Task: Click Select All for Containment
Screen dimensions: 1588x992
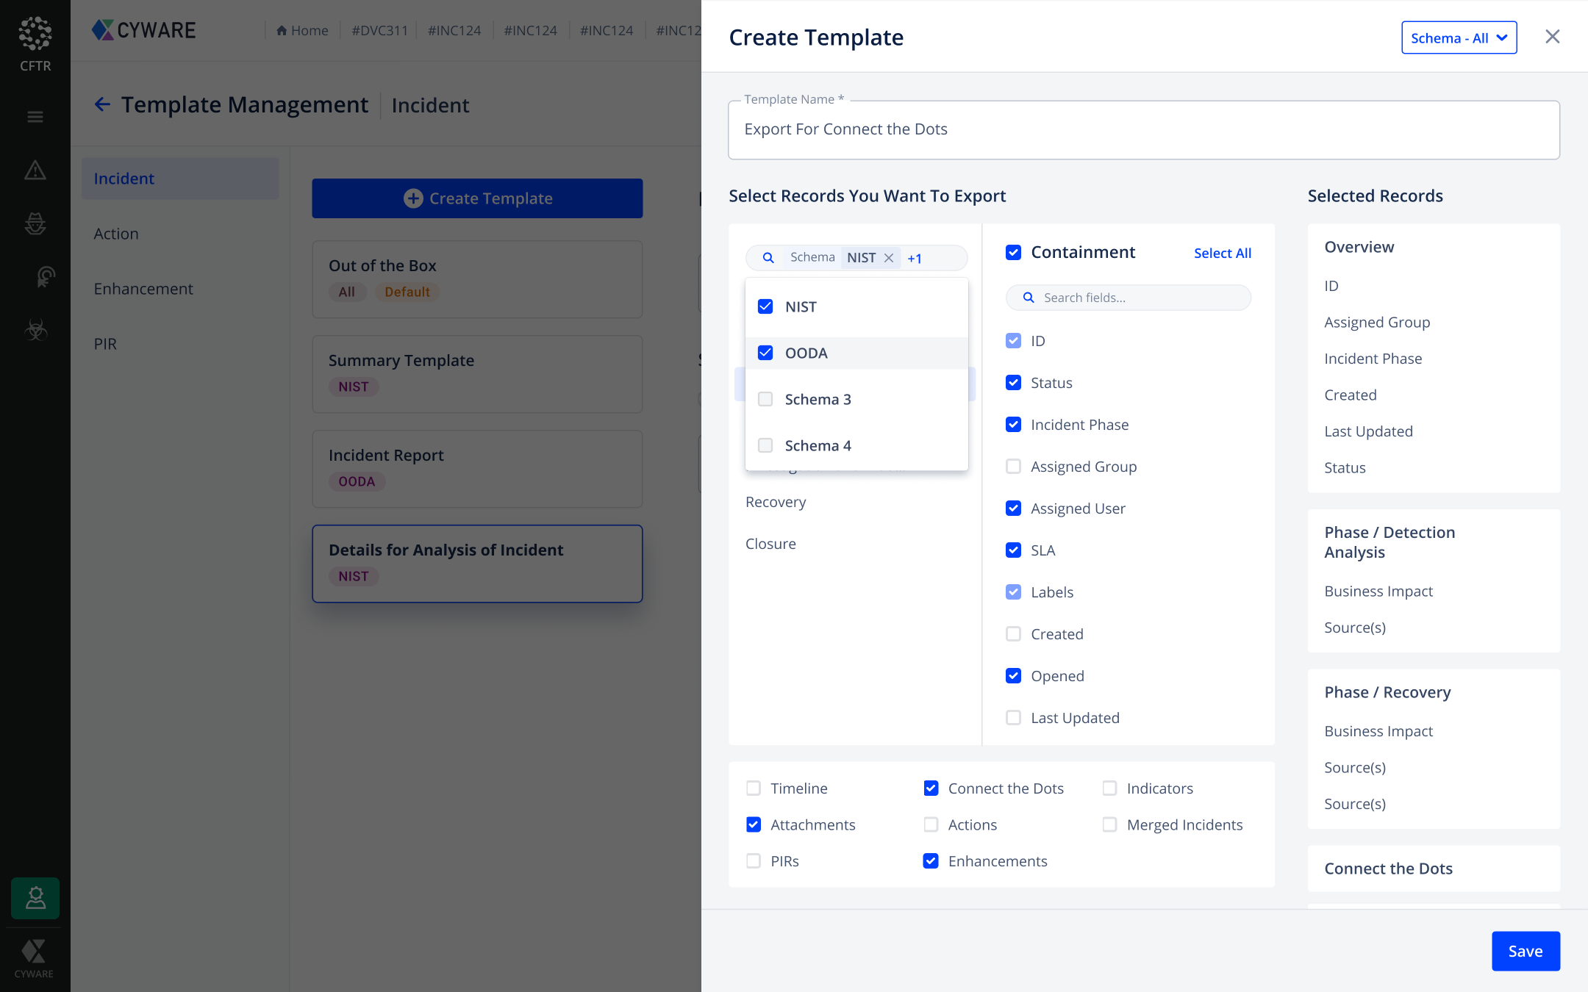Action: click(x=1222, y=253)
